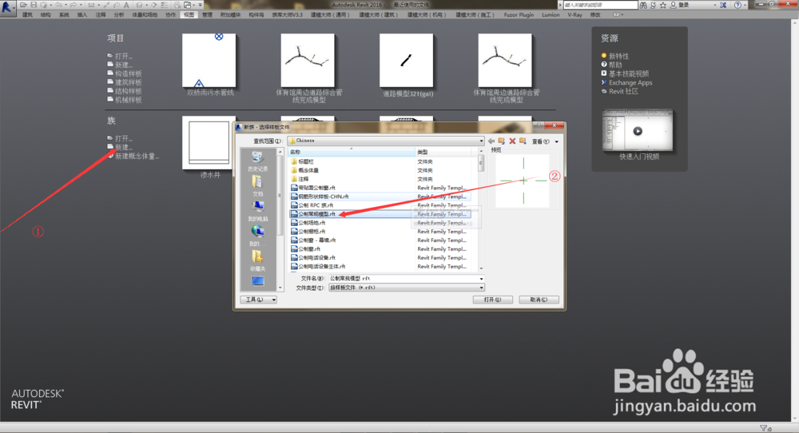Select 历史记录 history place in dialog sidebar
The width and height of the screenshot is (799, 433).
tap(257, 161)
